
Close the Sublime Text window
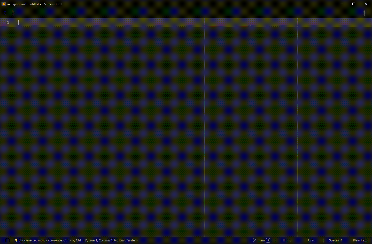(366, 4)
